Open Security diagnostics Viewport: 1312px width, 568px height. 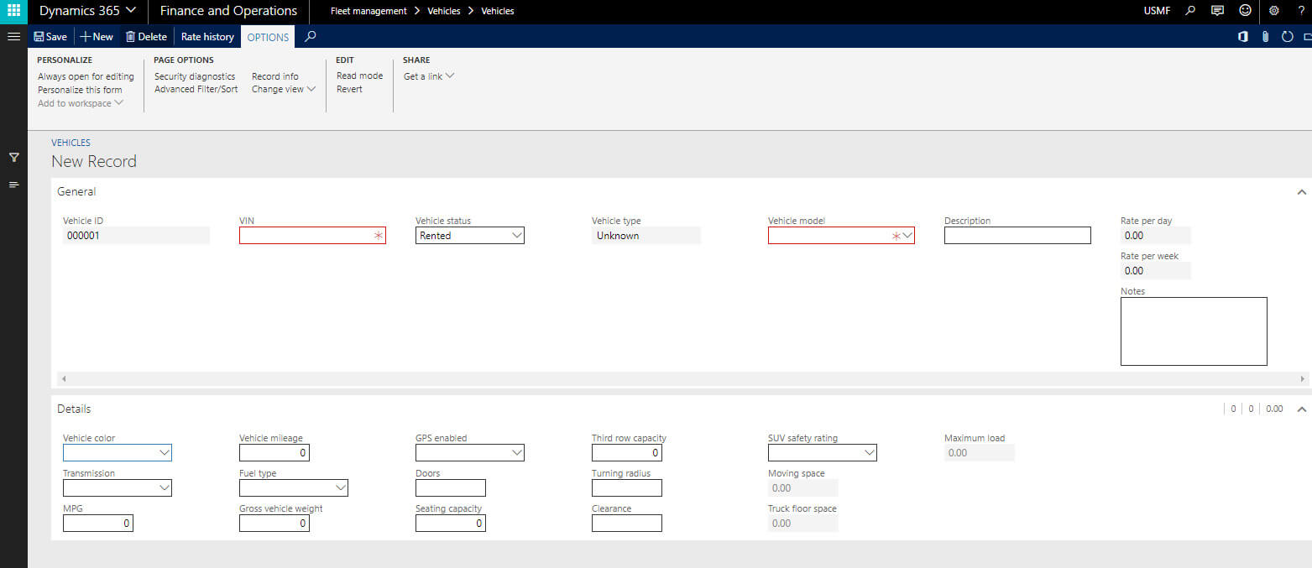pos(195,76)
